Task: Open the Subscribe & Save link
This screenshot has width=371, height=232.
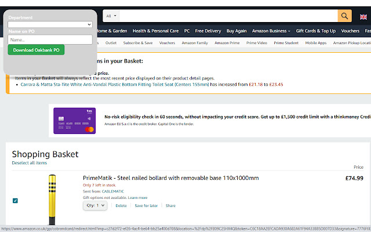Action: [138, 43]
